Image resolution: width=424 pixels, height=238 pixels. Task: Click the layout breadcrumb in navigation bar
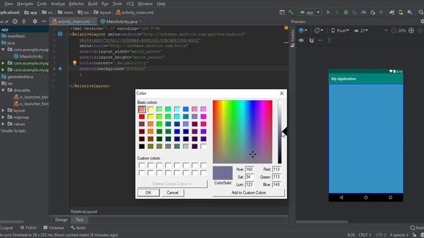pos(102,13)
